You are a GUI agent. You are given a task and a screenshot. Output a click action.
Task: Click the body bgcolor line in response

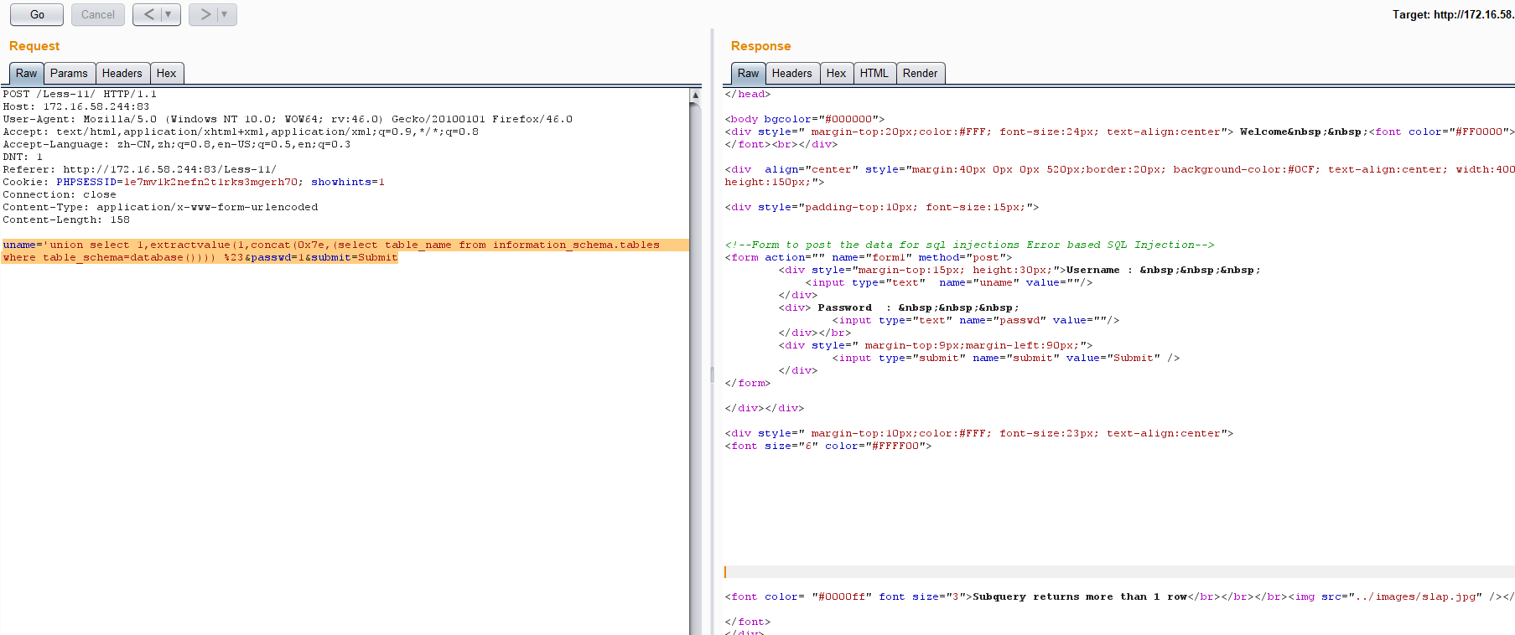pyautogui.click(x=805, y=119)
